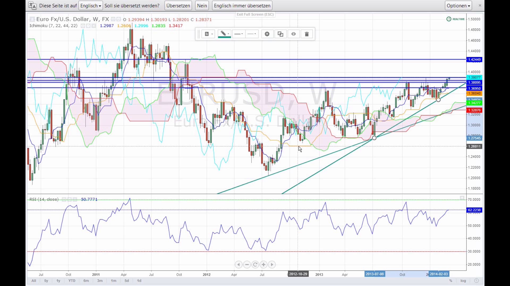
Task: Expand line thickness dropdown
Action: pos(239,34)
